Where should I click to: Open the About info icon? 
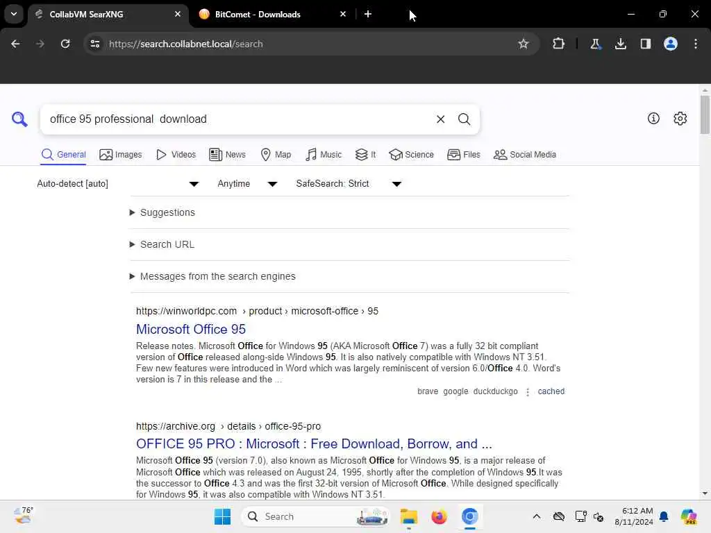(653, 118)
